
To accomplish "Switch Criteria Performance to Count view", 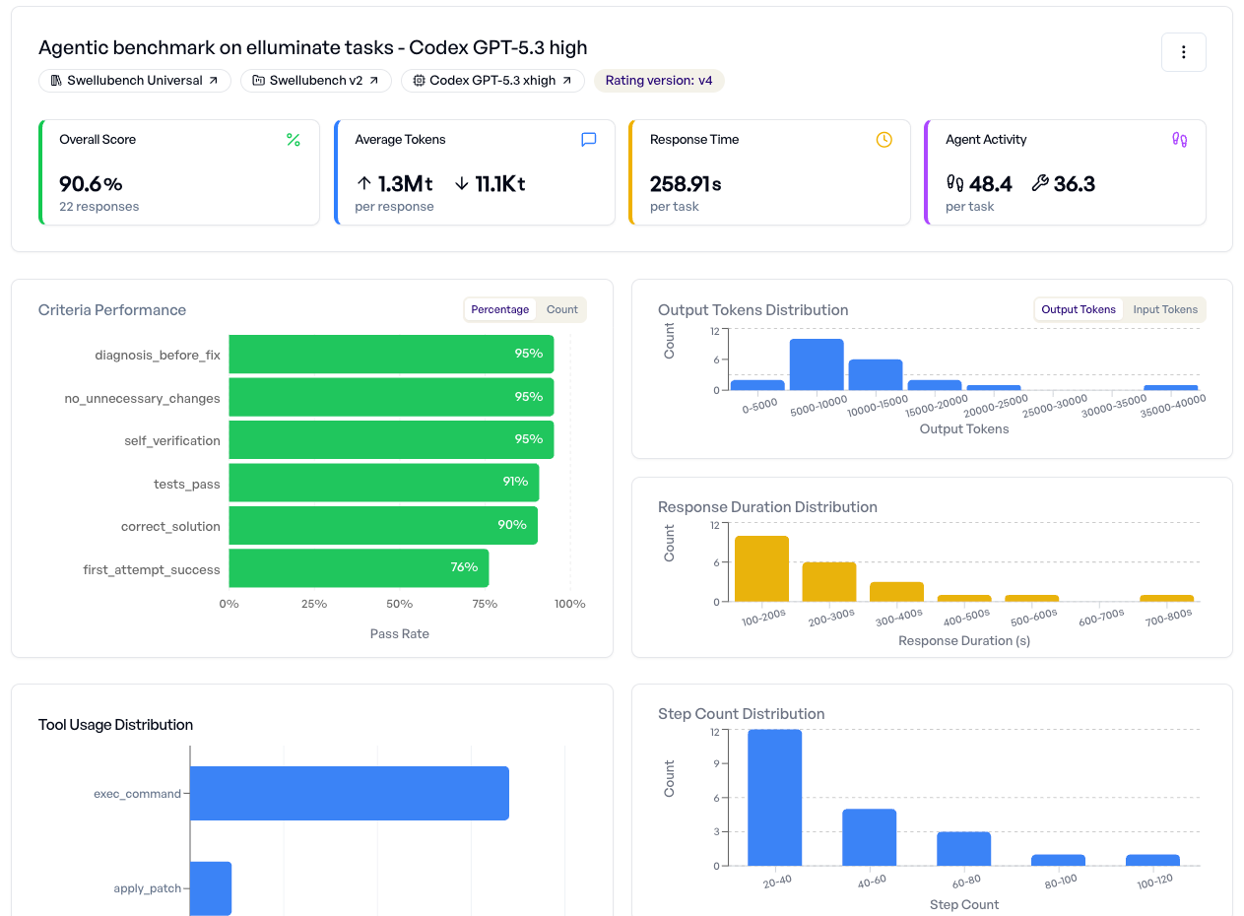I will point(561,309).
